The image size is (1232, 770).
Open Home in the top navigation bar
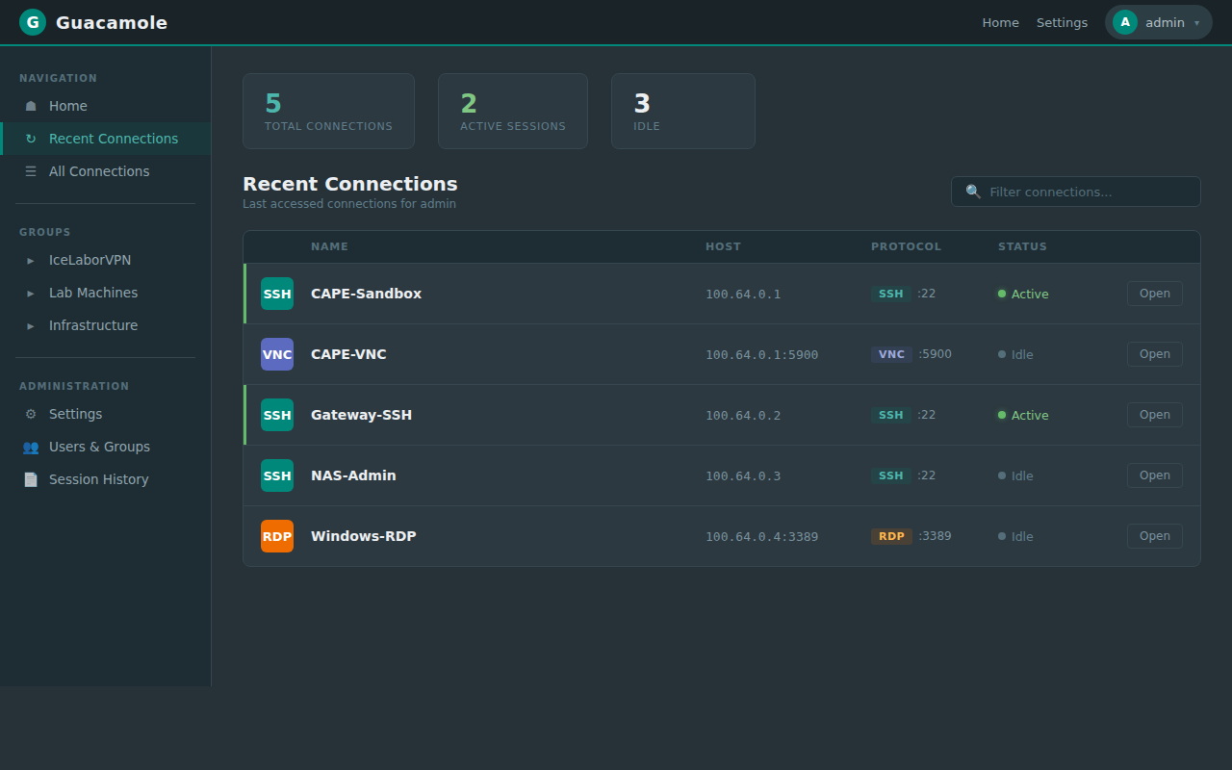[x=1000, y=22]
